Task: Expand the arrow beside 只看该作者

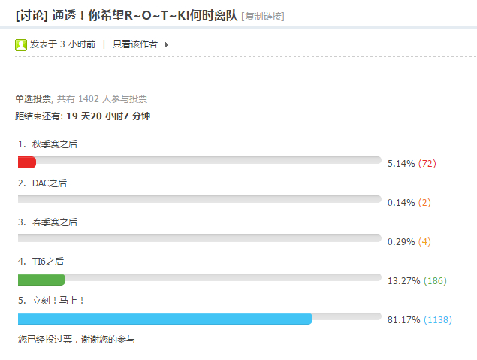Action: 166,44
